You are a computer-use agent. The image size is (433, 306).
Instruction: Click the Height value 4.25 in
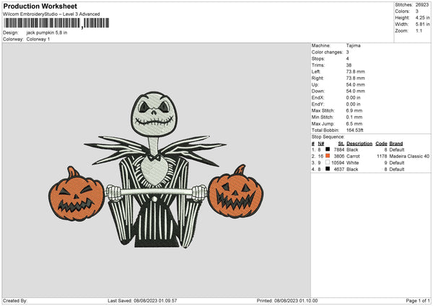coord(422,17)
